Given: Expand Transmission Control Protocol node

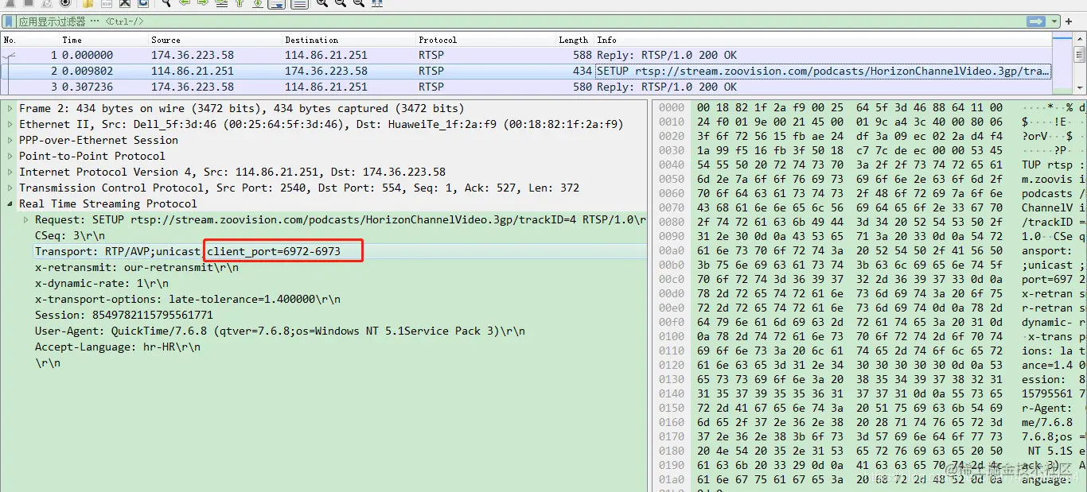Looking at the screenshot, I should (x=10, y=188).
